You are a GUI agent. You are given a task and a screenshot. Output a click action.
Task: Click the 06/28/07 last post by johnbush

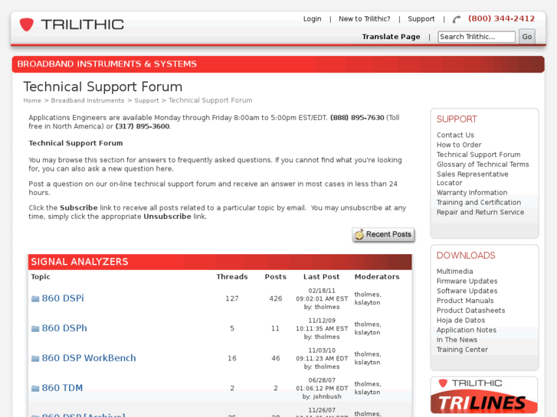(322, 388)
